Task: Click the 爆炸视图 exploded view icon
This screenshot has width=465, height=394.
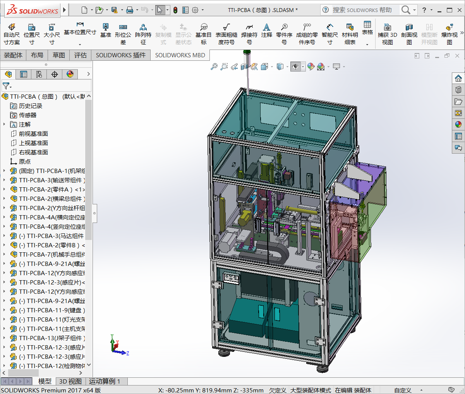Action: coord(449,27)
